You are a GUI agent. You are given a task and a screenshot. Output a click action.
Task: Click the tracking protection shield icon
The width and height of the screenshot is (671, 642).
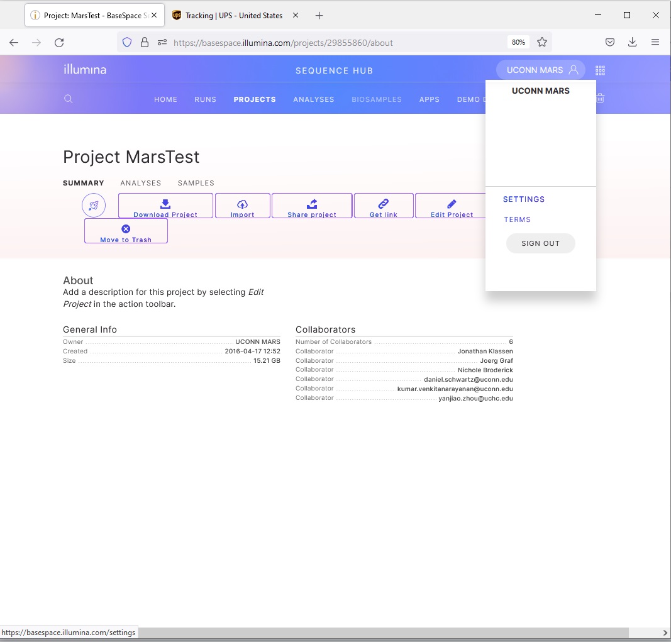pos(127,42)
